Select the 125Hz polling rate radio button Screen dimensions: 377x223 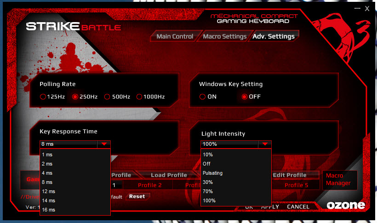pos(43,97)
